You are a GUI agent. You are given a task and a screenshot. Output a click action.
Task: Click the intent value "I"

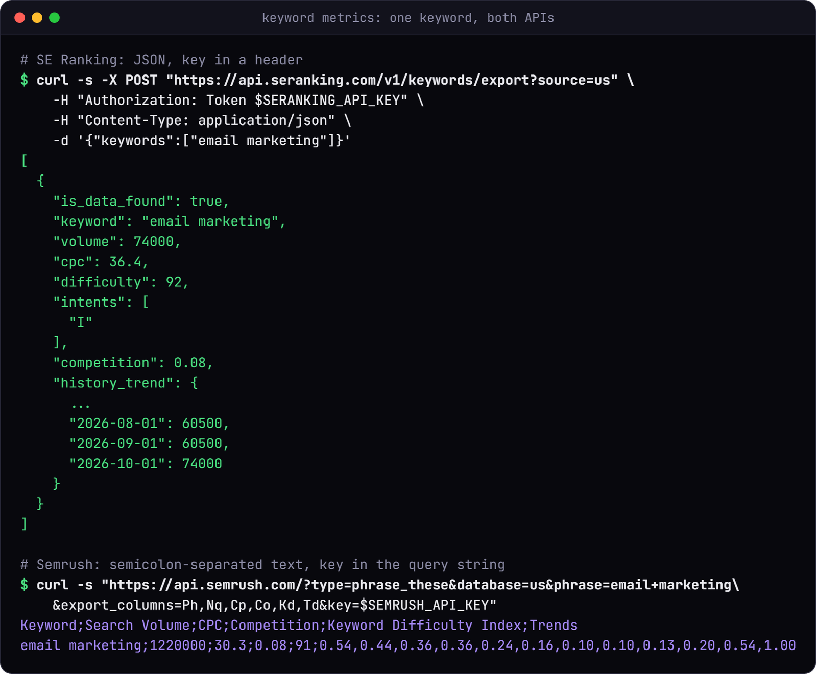pos(81,322)
